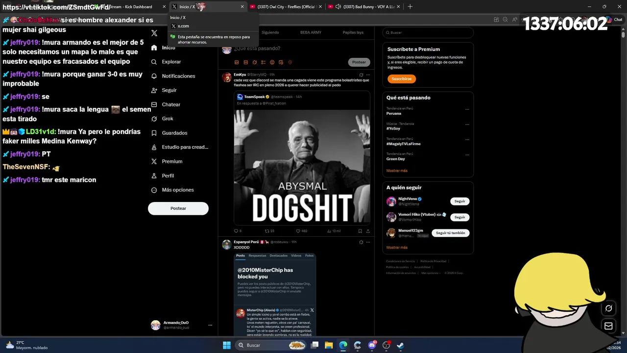Image resolution: width=627 pixels, height=353 pixels.
Task: Open options for Peruana trend
Action: tap(467, 109)
